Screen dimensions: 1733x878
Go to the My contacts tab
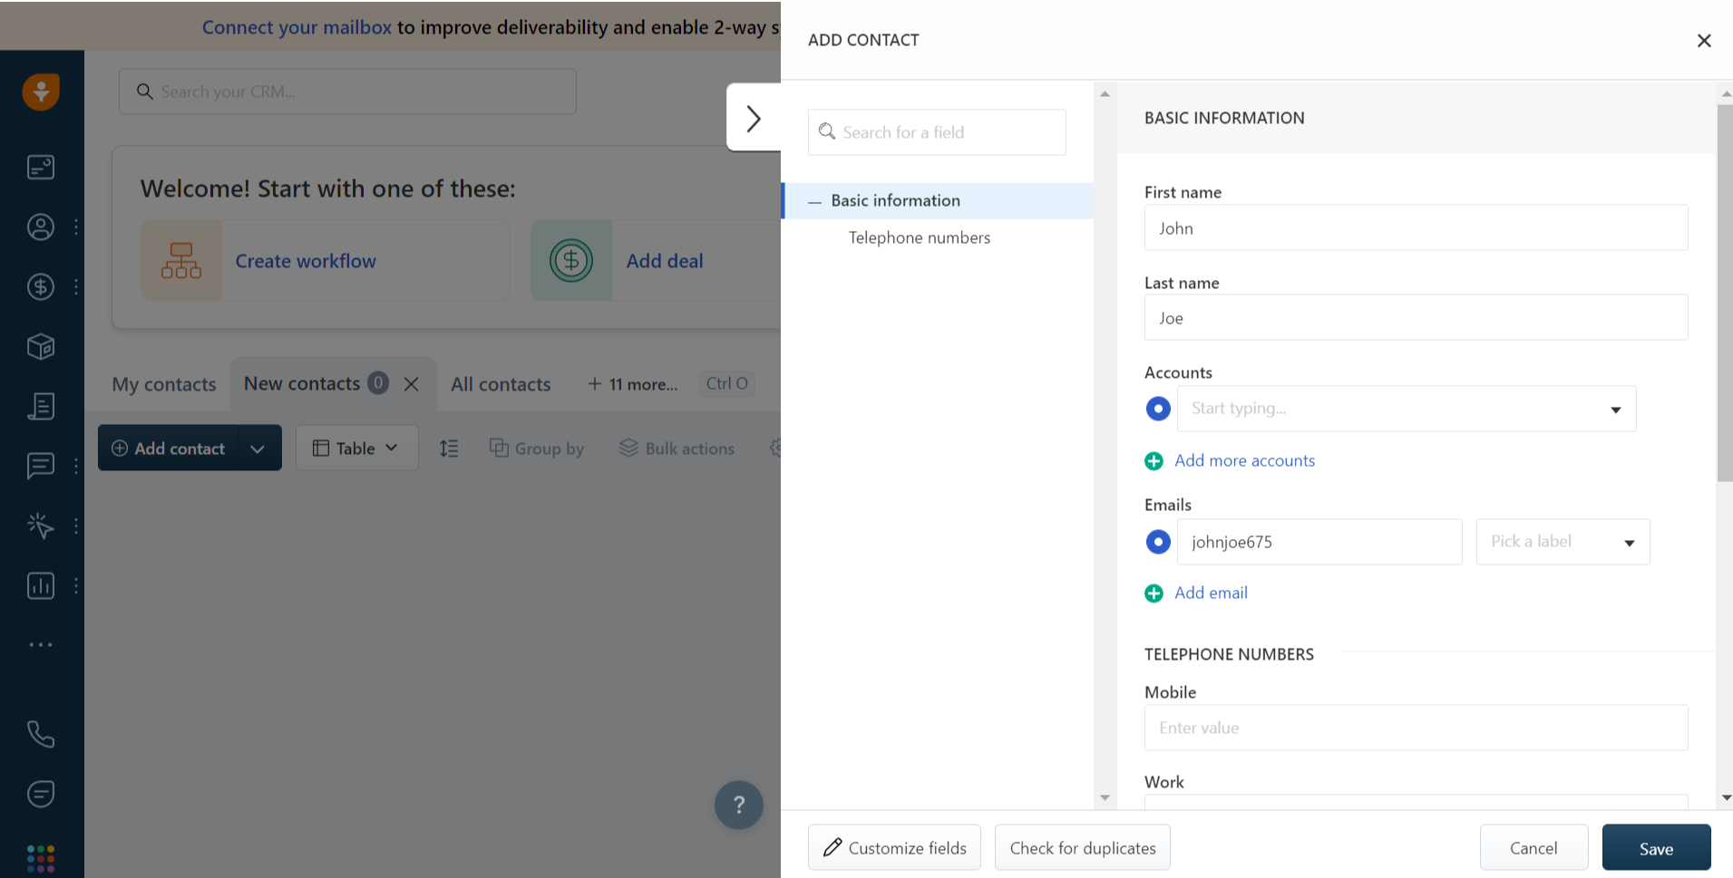coord(163,383)
